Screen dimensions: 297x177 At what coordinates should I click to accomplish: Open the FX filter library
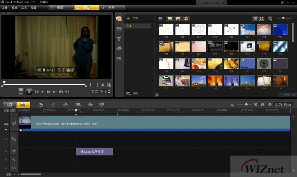pos(119,58)
